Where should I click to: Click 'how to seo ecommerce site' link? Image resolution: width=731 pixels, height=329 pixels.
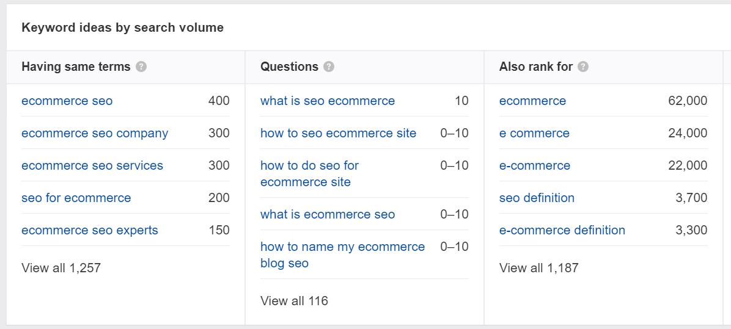click(338, 133)
